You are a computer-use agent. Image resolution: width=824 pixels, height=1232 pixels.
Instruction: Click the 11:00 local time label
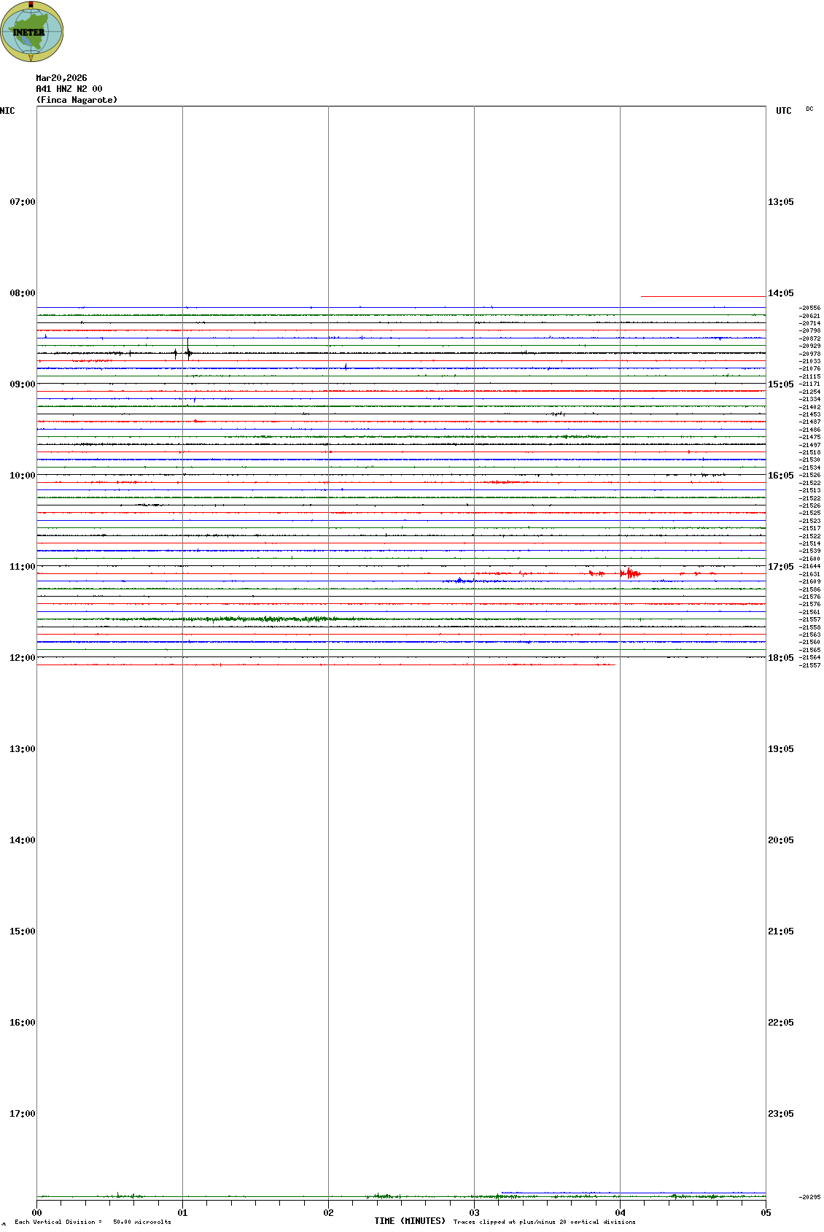[x=22, y=567]
